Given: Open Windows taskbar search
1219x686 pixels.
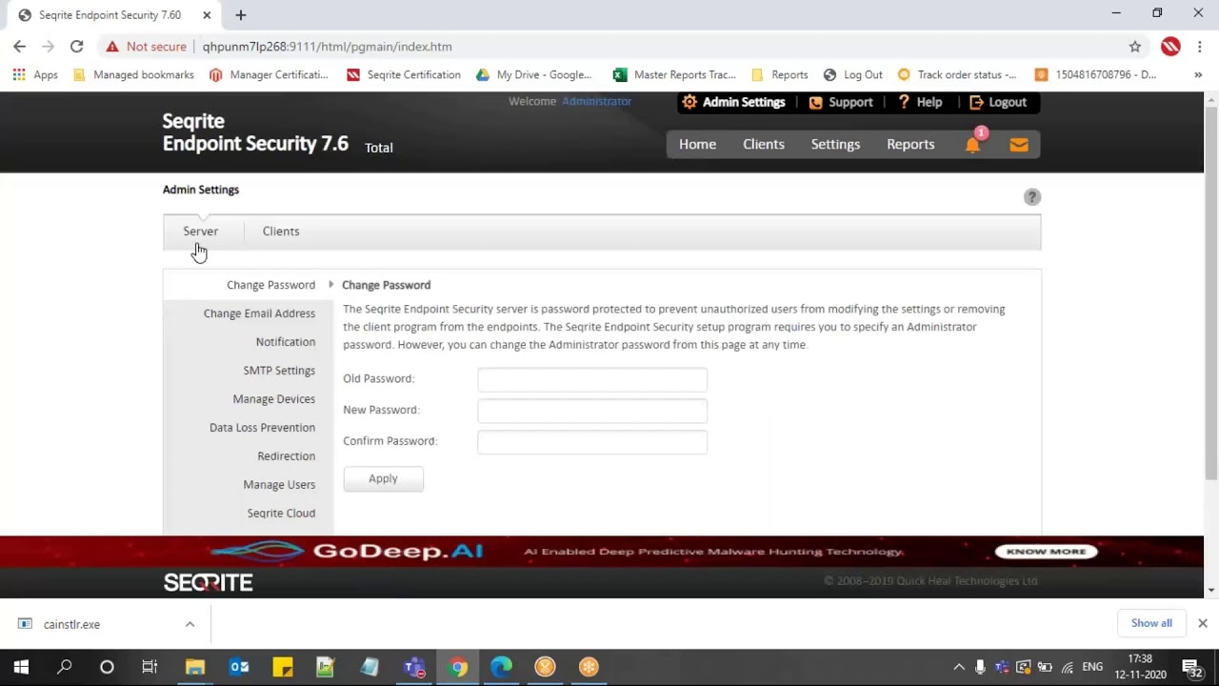Looking at the screenshot, I should [64, 667].
